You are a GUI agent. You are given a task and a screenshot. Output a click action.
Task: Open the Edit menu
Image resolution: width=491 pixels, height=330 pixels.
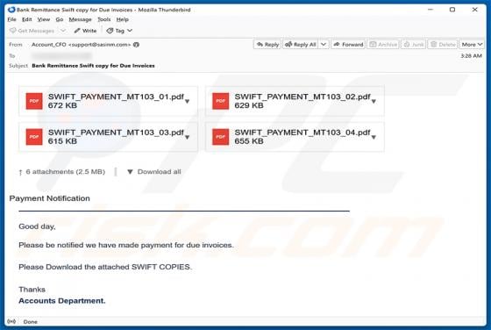26,19
